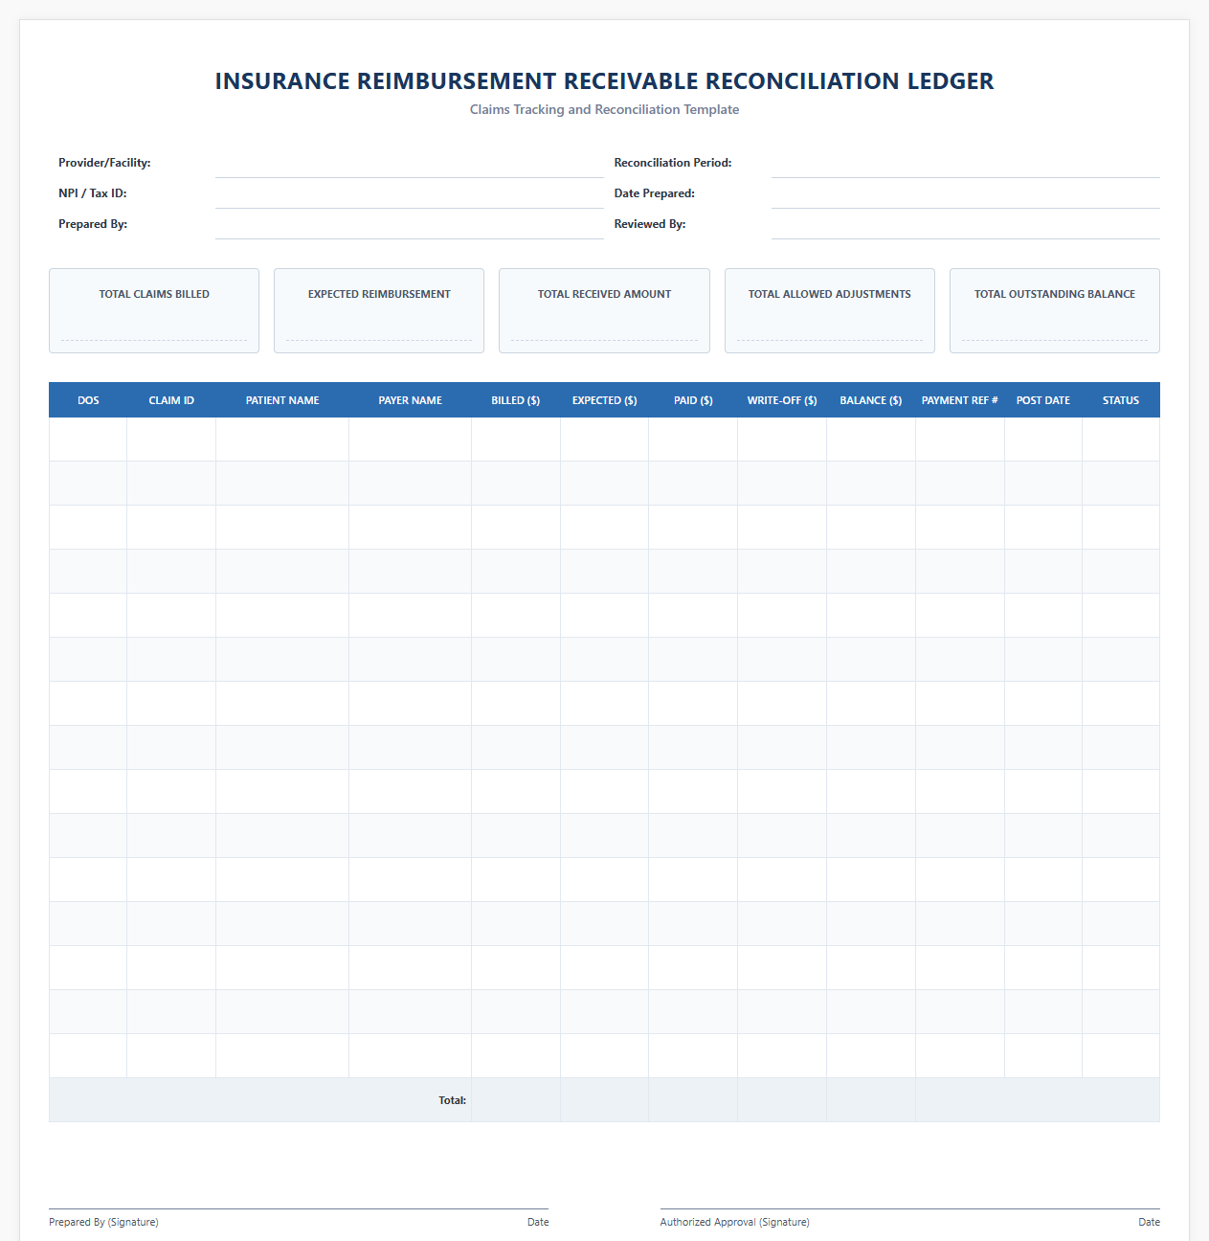
Task: Click the Date label beside Authorized Approval signature
Action: point(1149,1222)
